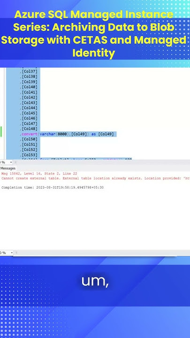Click the [Col39] line in the query
This screenshot has width=190, height=338.
click(30, 82)
